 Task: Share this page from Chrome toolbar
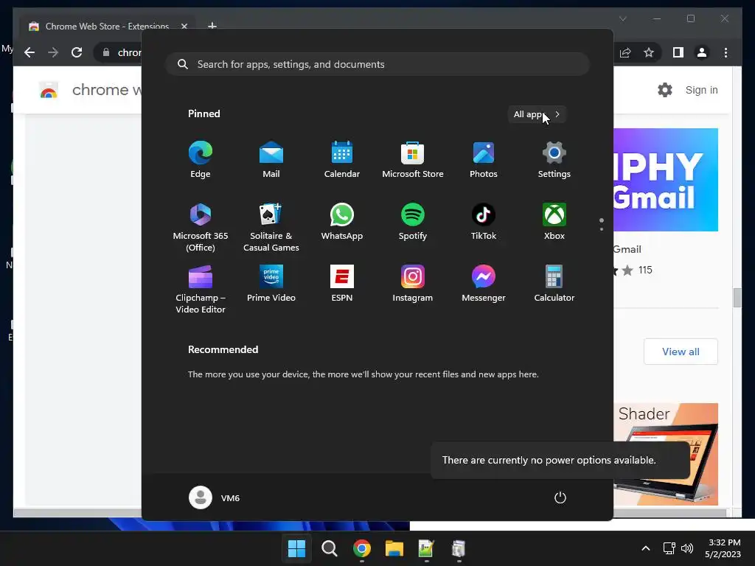625,52
